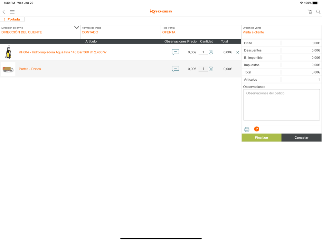
Task: Click the 0,00€ price of KH604
Action: (x=192, y=52)
